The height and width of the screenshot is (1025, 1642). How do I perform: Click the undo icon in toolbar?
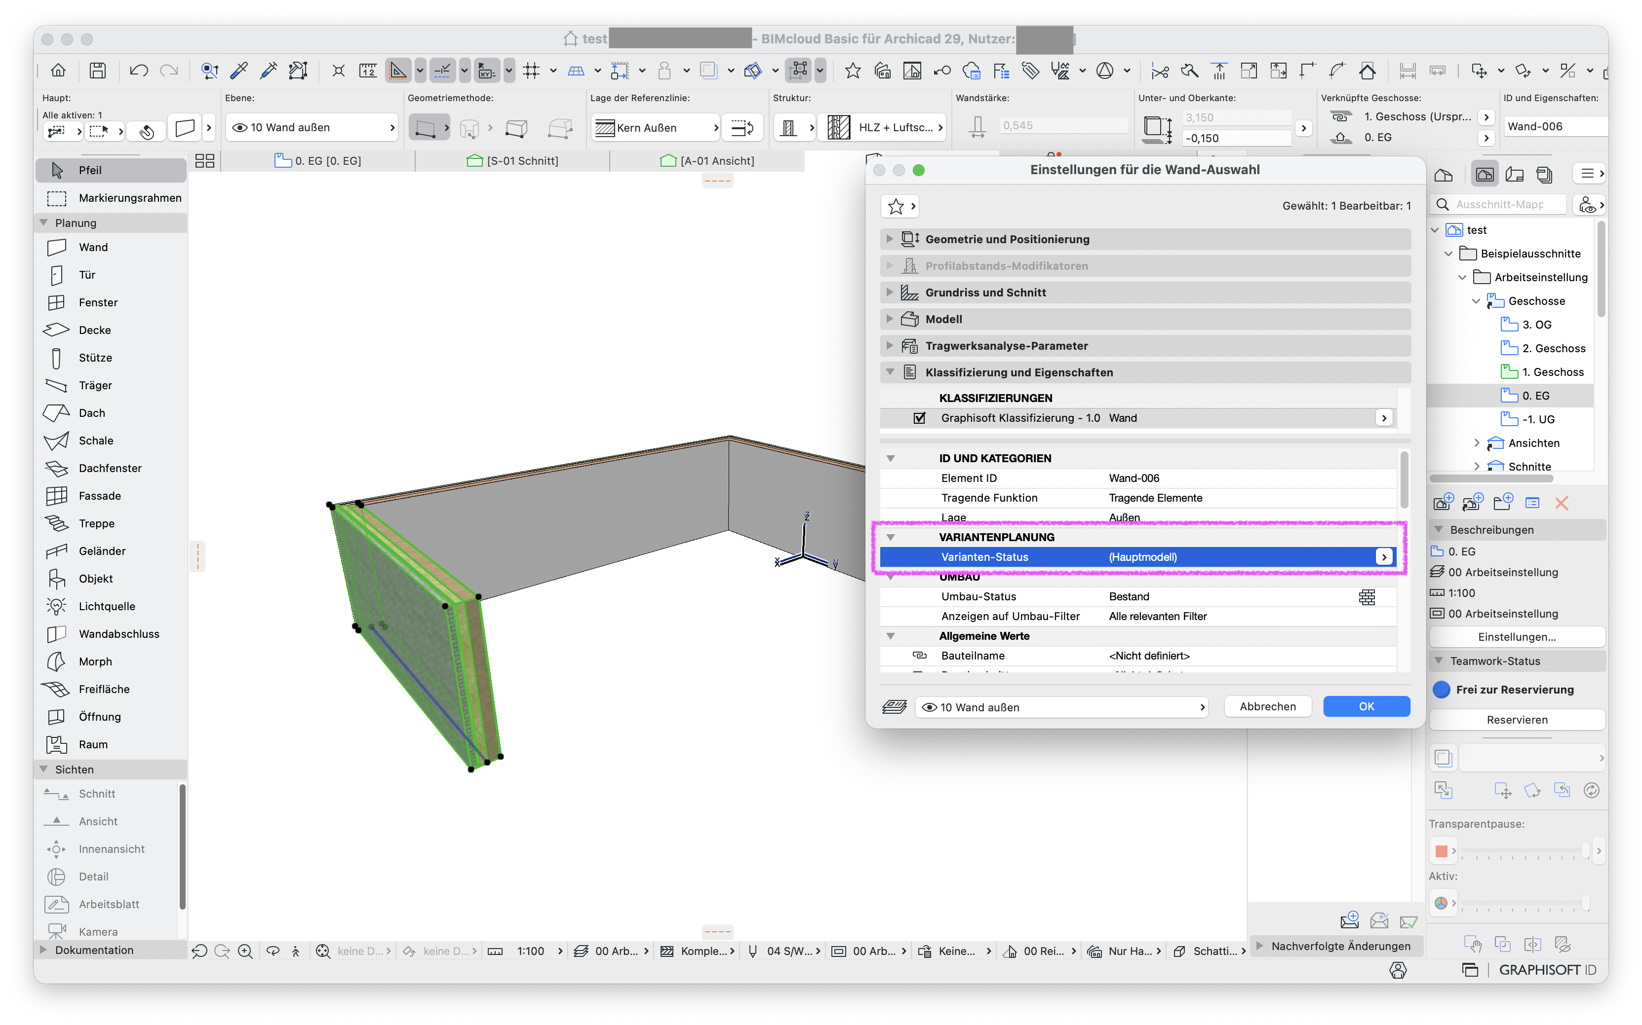click(139, 71)
